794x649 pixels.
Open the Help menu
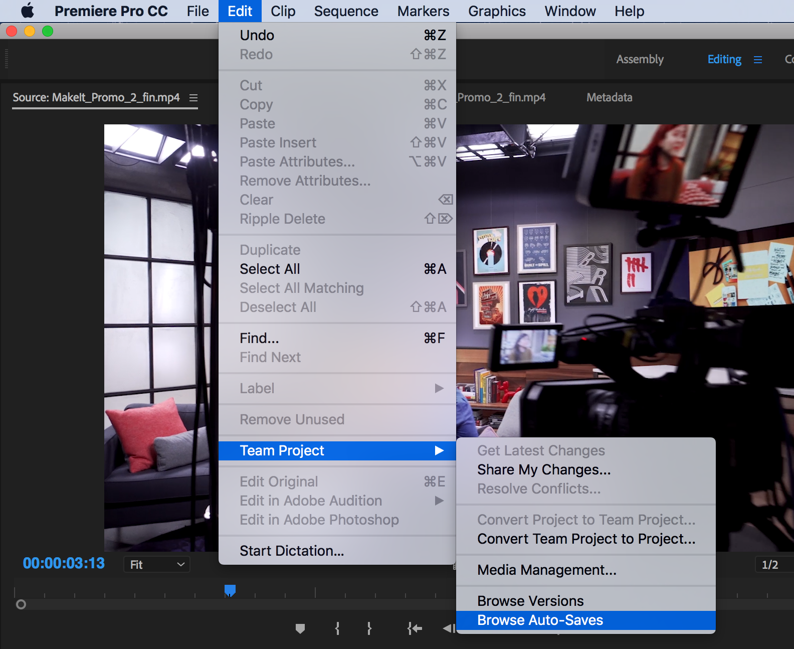pyautogui.click(x=630, y=11)
